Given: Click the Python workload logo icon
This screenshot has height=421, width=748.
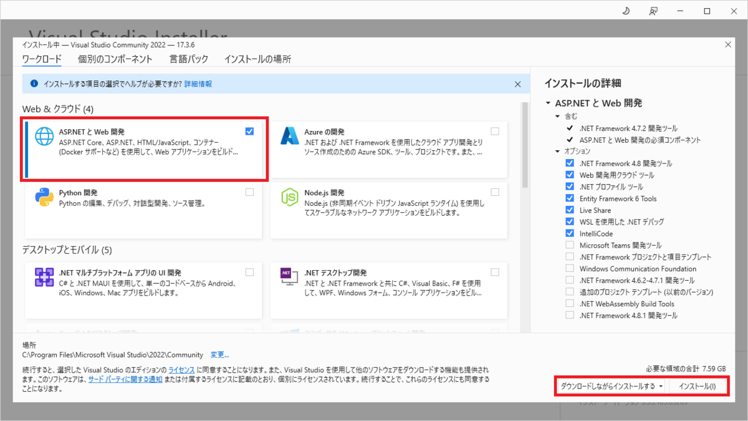Looking at the screenshot, I should click(x=44, y=197).
